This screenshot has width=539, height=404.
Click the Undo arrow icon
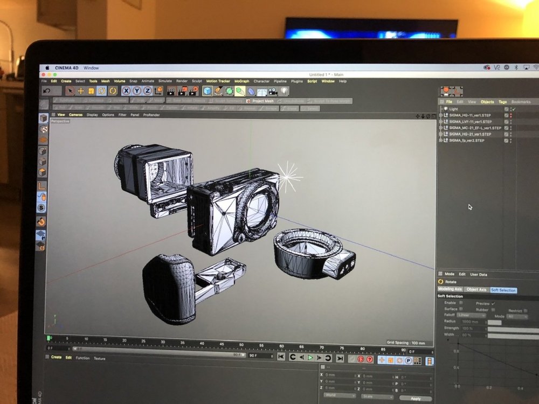47,91
